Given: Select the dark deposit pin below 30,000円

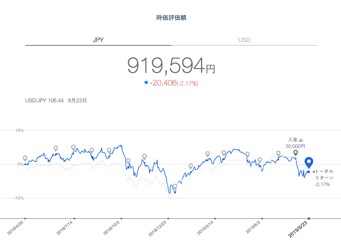Looking at the screenshot, I should pos(295,153).
